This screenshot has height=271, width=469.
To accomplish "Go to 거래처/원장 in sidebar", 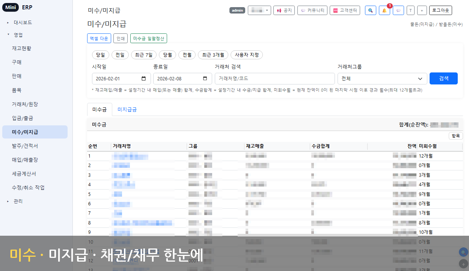I will [x=25, y=104].
